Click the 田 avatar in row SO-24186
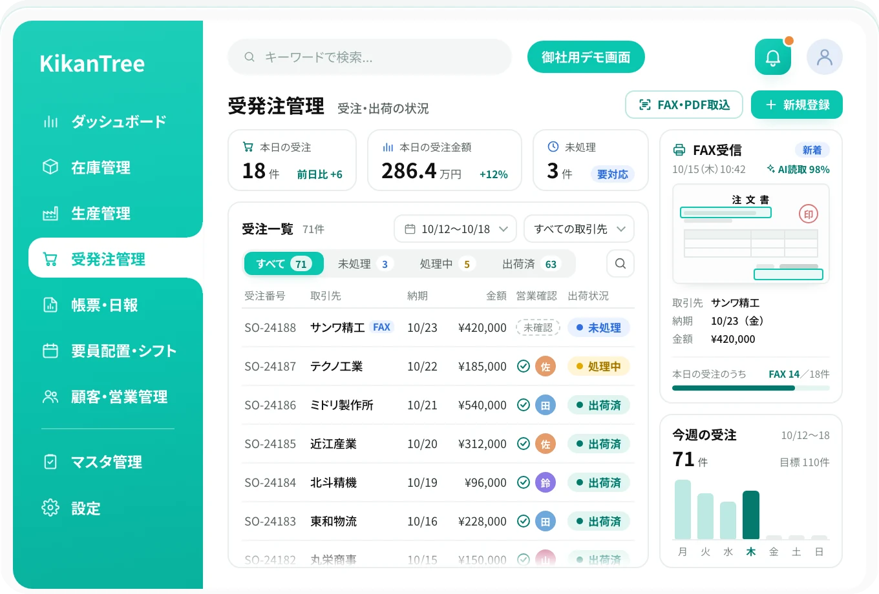The width and height of the screenshot is (879, 594). 545,405
